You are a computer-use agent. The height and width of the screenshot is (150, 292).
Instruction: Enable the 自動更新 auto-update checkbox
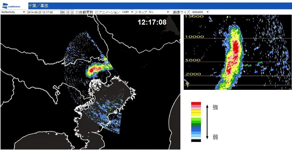[77, 12]
